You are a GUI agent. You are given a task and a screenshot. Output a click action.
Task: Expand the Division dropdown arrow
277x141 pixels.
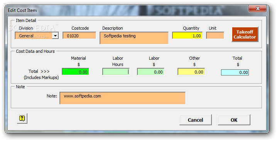55,36
